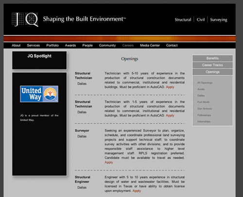Open the Surveying division link

point(219,20)
